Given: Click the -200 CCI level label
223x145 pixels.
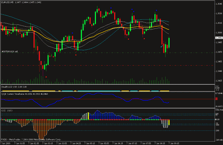Looking at the screenshot, I should (x=217, y=130).
